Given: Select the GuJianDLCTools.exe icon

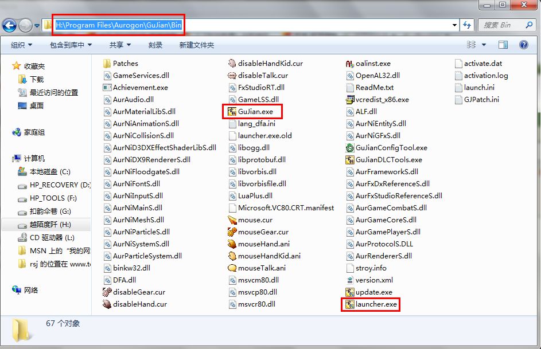Looking at the screenshot, I should [x=350, y=160].
